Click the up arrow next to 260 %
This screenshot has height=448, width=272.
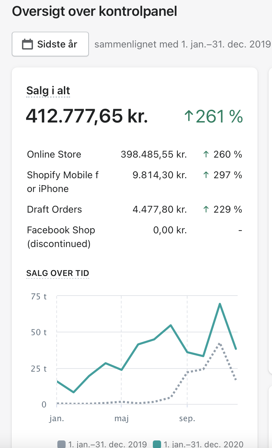pyautogui.click(x=206, y=154)
